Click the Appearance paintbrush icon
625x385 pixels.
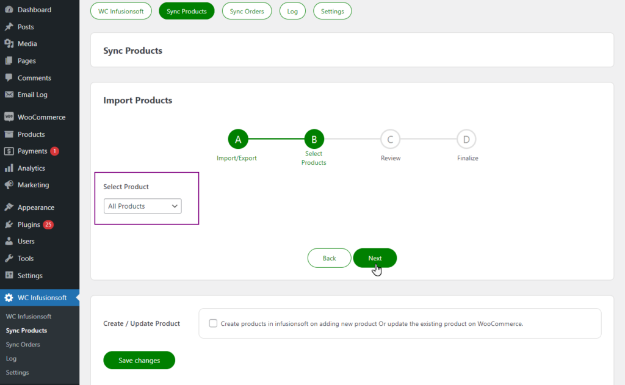tap(9, 207)
